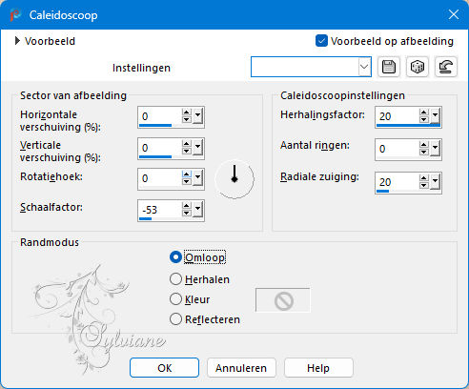Increase Aantal ringen with the up arrow

point(423,145)
